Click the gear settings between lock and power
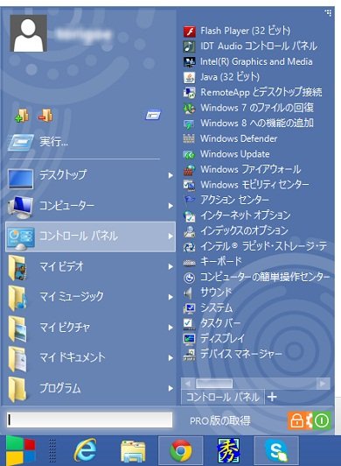Screen dimensions: 341x466 coord(310,420)
